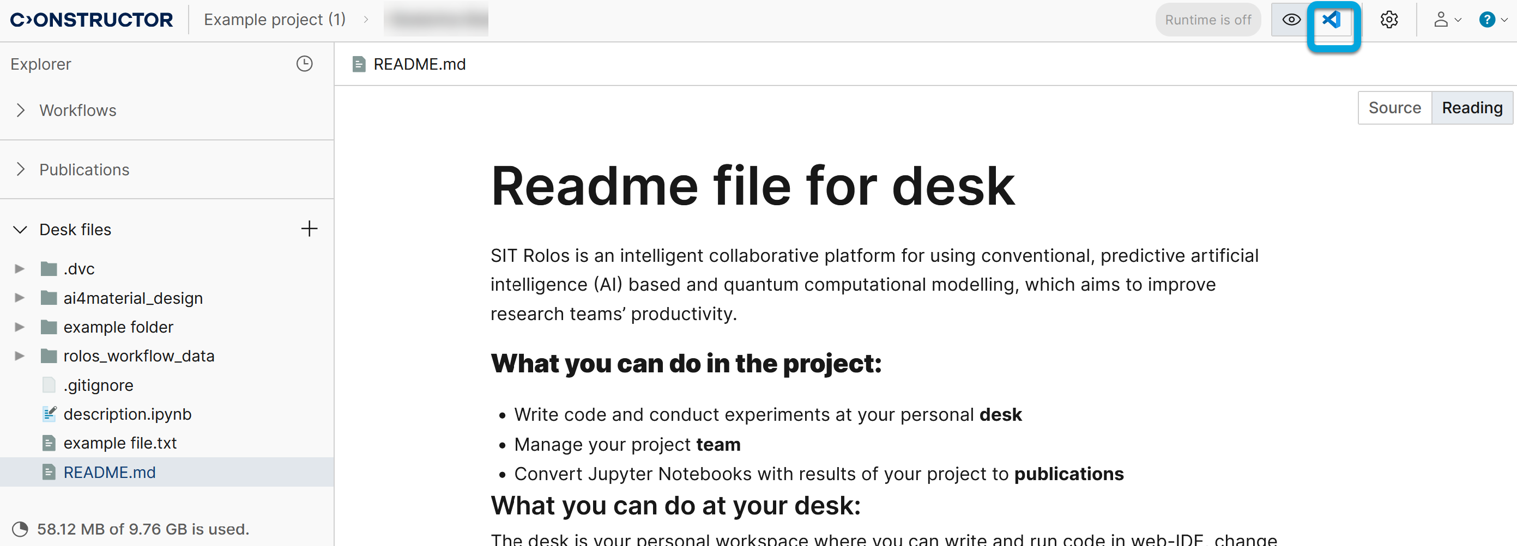Toggle the eye preview button
The image size is (1517, 546).
point(1291,20)
